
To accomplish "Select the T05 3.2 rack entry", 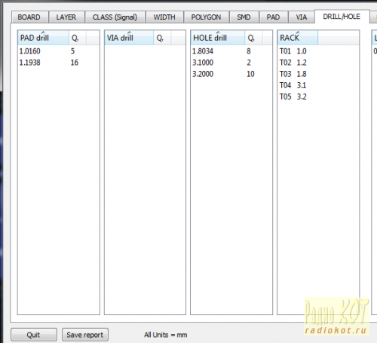I will 293,96.
